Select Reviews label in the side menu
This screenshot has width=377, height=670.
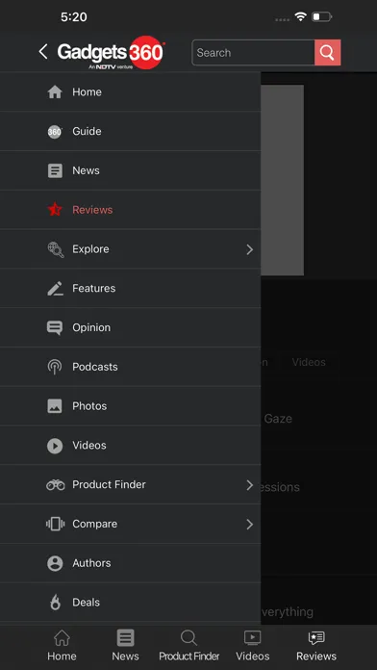92,210
